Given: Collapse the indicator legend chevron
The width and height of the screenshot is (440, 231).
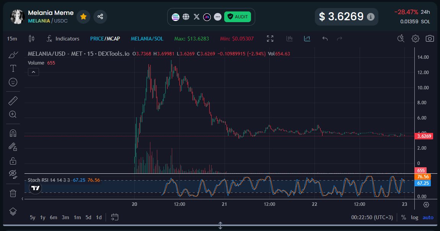Looking at the screenshot, I should coord(33,72).
